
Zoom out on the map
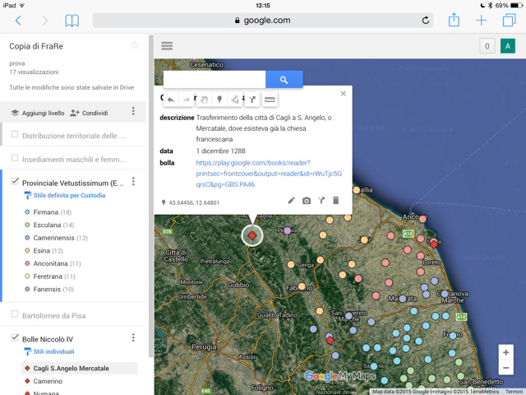click(x=506, y=368)
